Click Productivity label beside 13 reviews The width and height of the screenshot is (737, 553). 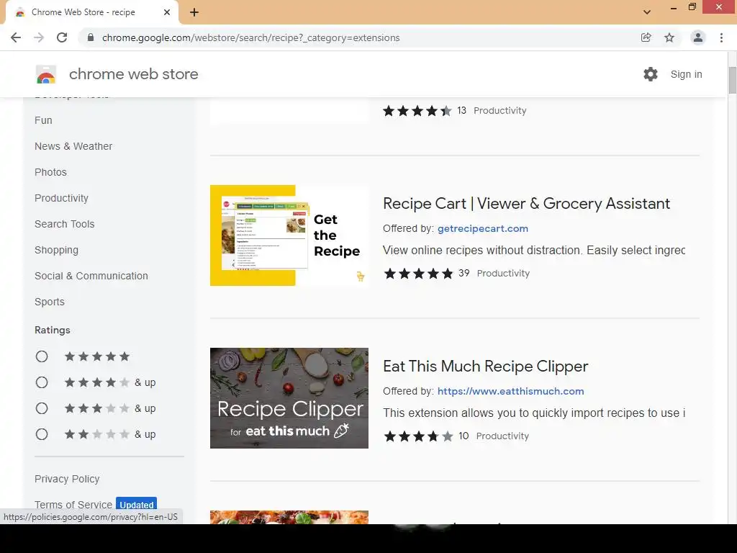pos(499,110)
